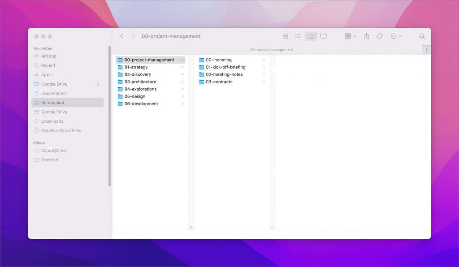The image size is (459, 267).
Task: Switch to column view
Action: click(x=311, y=36)
